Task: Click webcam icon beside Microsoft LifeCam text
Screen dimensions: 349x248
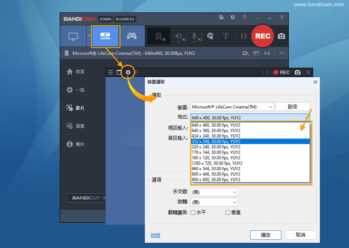Action: click(66, 53)
